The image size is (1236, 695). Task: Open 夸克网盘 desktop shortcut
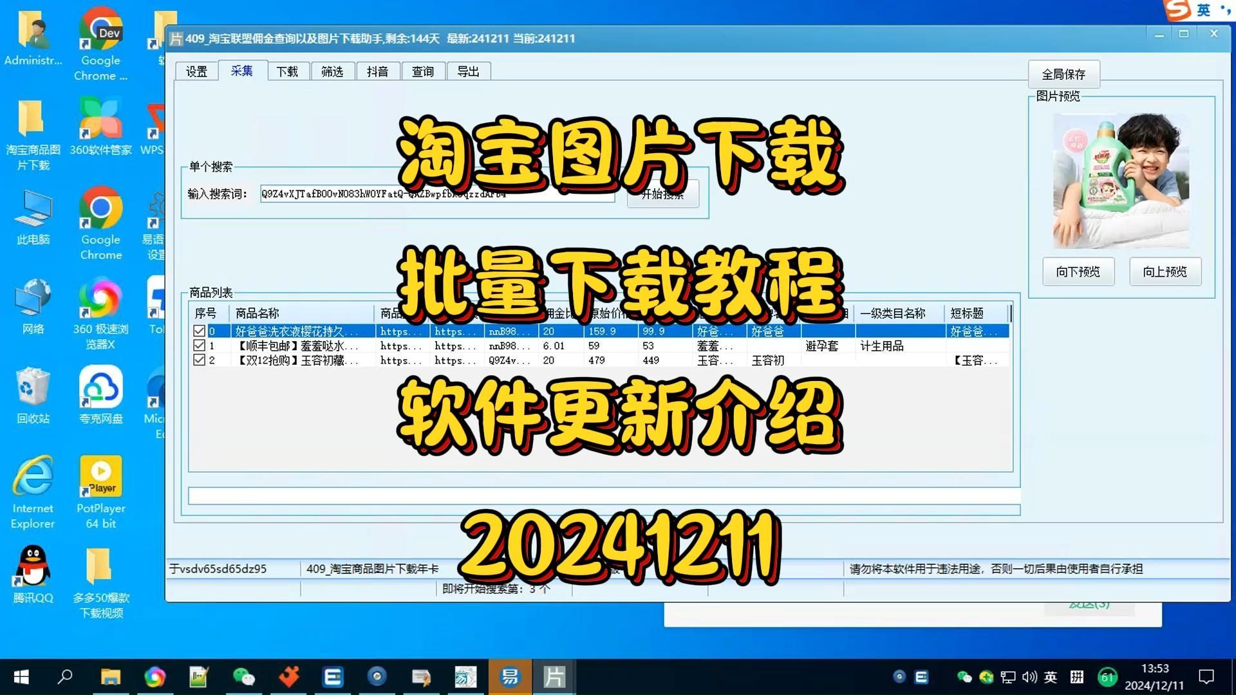pyautogui.click(x=100, y=396)
